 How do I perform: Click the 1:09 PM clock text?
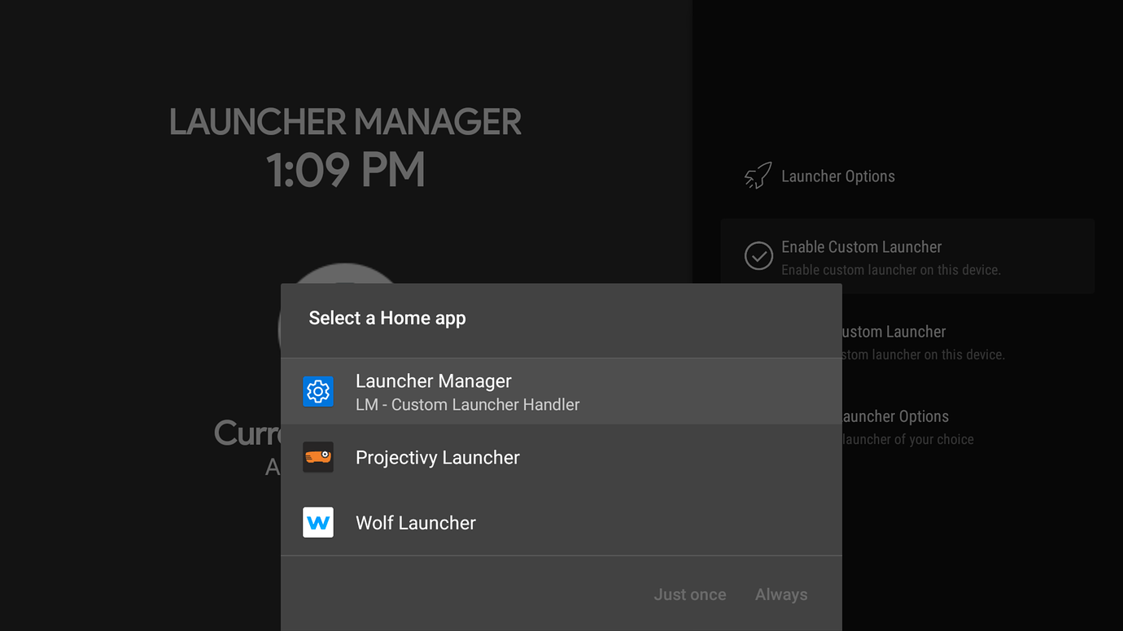pos(345,171)
